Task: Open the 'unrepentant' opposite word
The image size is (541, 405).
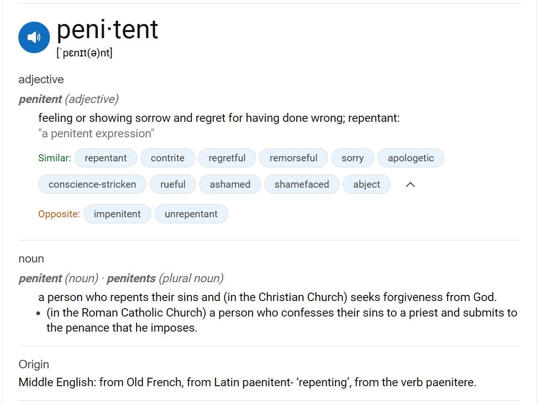Action: point(191,214)
